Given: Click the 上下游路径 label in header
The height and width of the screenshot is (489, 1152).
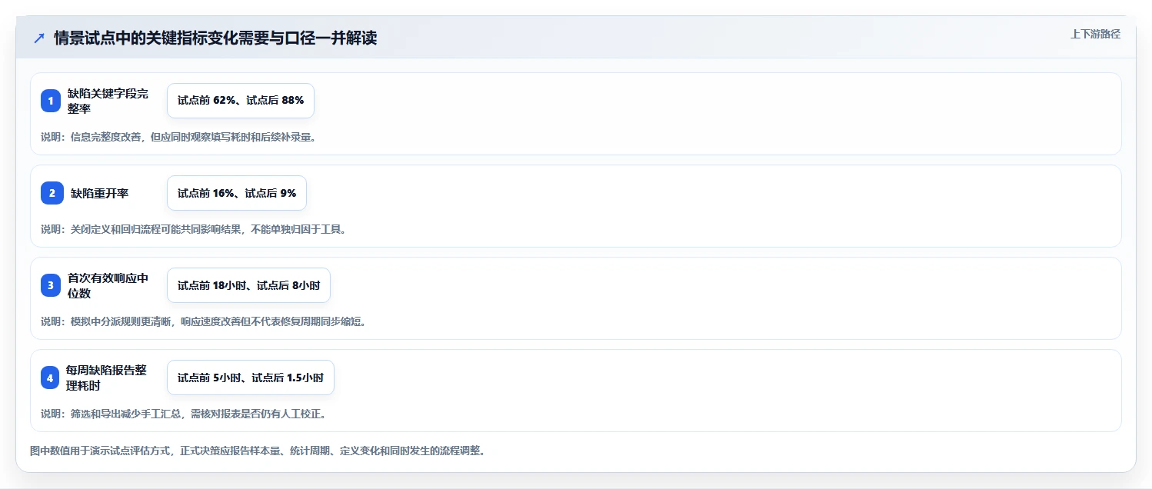Looking at the screenshot, I should coord(1095,34).
